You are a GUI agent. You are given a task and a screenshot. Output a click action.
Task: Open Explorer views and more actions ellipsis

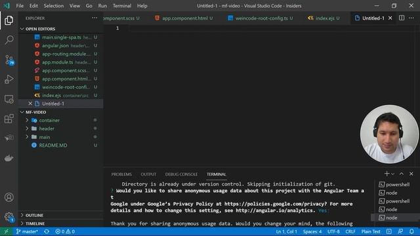tap(94, 18)
